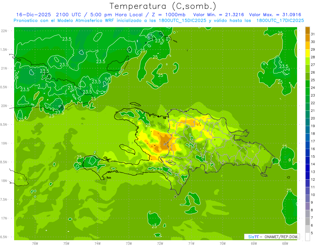Click "Valor Min. = 21.3216" text

pos(218,15)
